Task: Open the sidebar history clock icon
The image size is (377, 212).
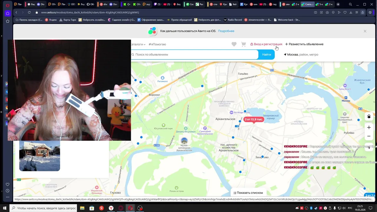Action: 8,191
